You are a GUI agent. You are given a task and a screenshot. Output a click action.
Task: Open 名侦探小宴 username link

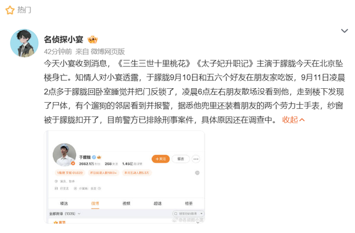(64, 39)
